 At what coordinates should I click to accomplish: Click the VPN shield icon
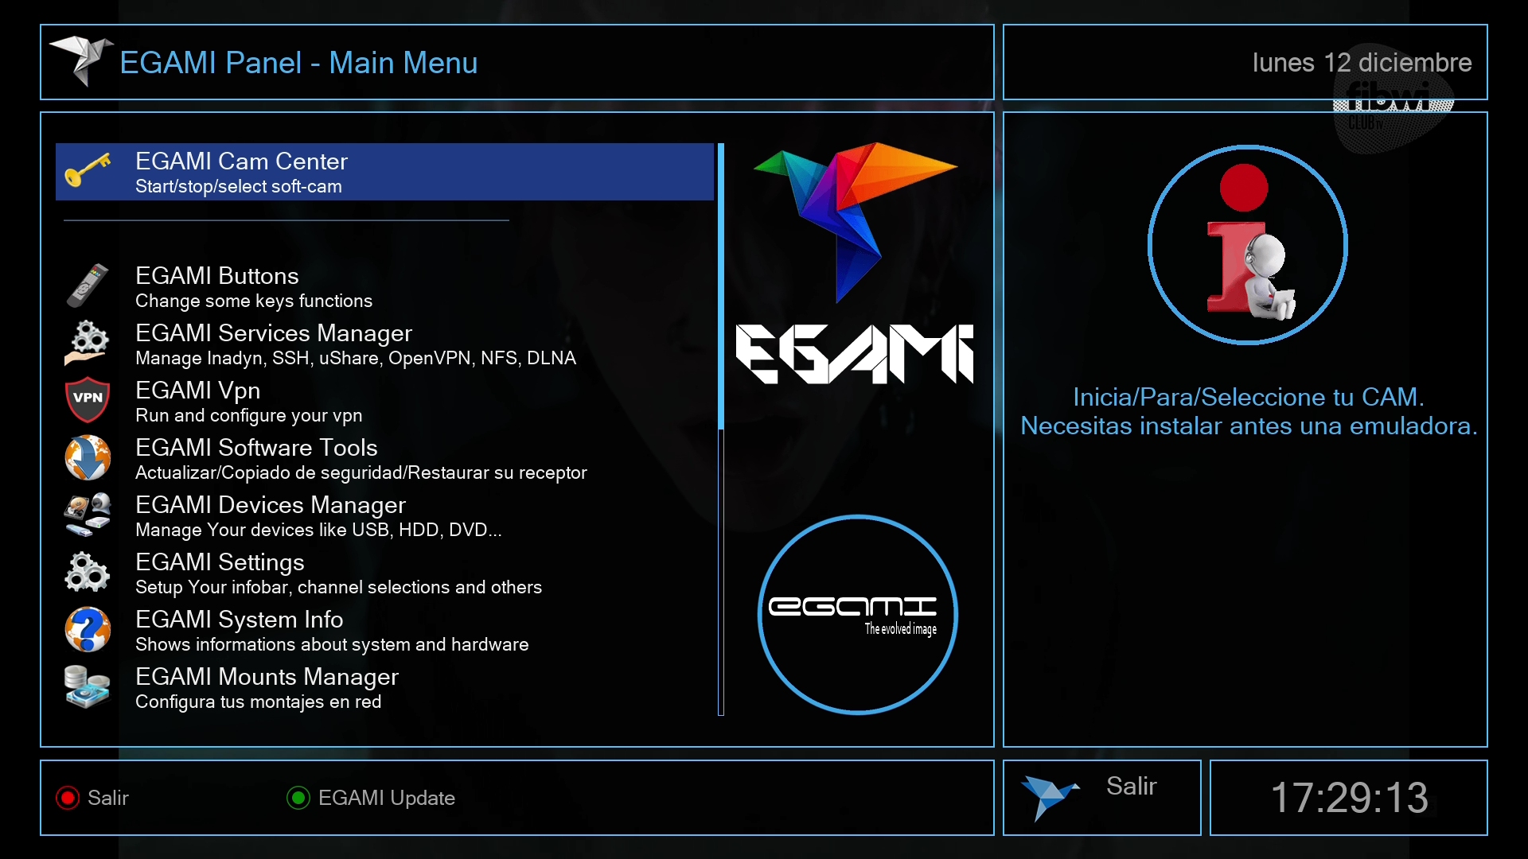tap(88, 400)
